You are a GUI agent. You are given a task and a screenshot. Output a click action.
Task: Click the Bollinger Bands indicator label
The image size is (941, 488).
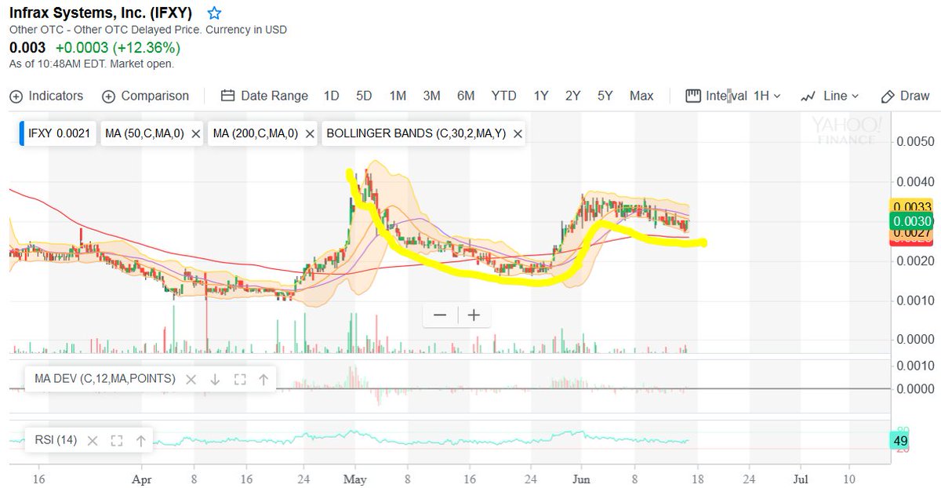416,134
